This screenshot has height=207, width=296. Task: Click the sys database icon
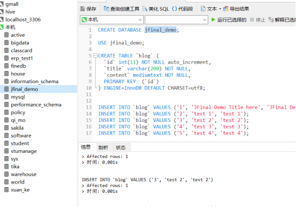point(6,159)
